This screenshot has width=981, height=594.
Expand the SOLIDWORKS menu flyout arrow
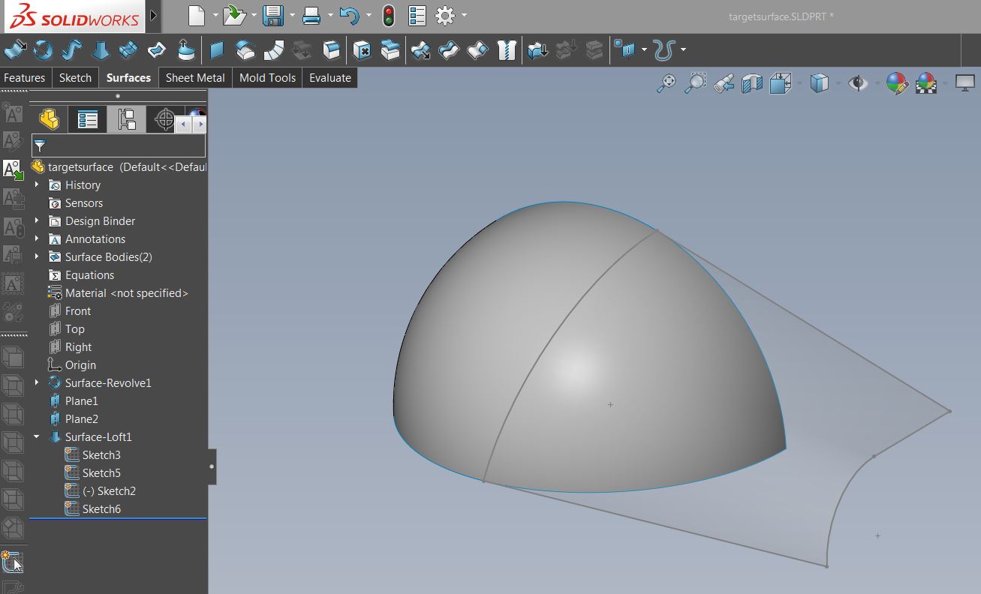[154, 15]
